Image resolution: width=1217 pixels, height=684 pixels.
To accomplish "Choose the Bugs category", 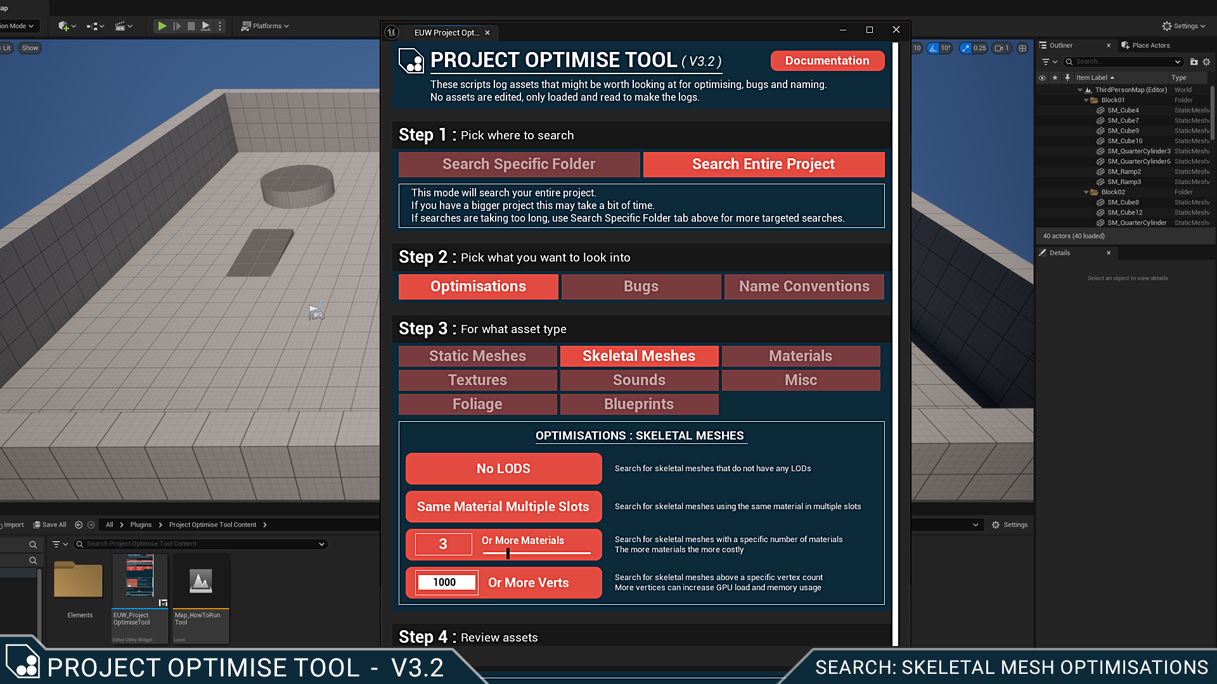I will point(641,286).
